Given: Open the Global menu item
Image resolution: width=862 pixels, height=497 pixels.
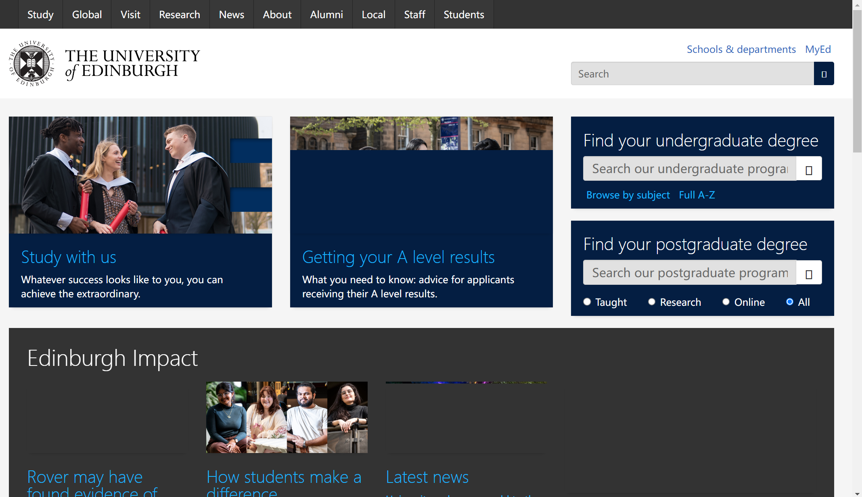Looking at the screenshot, I should (87, 15).
